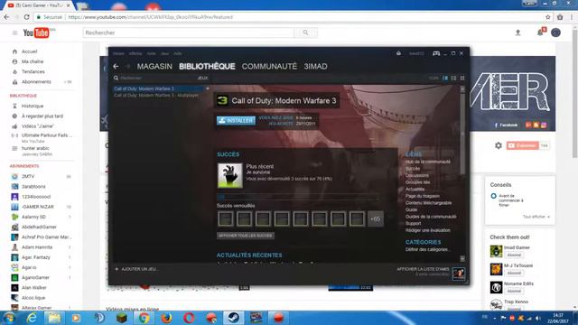
Task: Switch Steam library to detail view
Action: click(x=445, y=79)
